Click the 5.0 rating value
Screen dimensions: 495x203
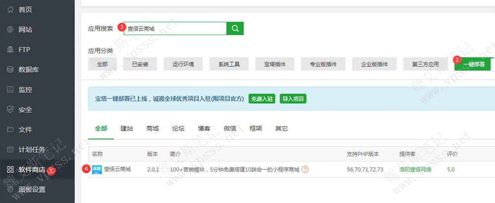[451, 169]
